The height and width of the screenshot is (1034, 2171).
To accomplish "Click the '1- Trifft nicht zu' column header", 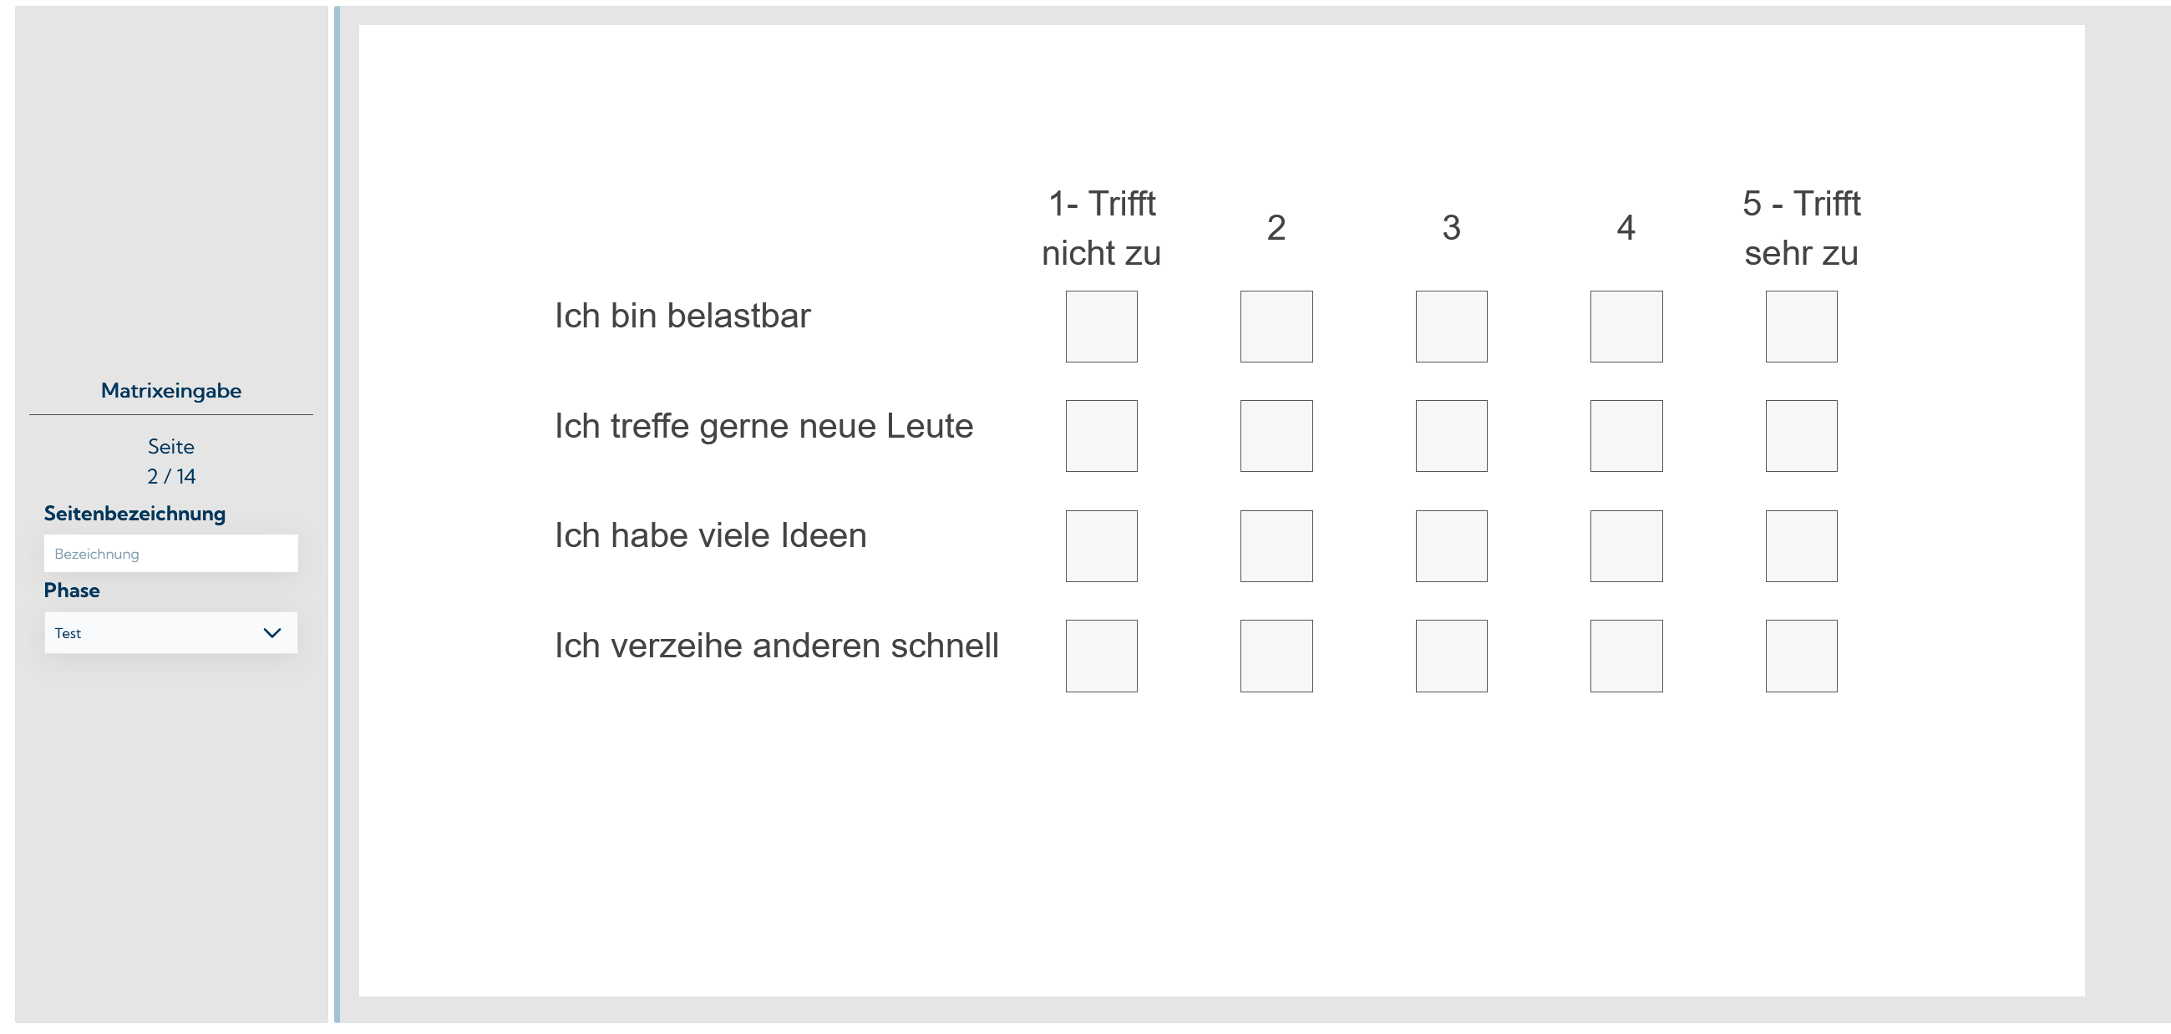I will [1101, 227].
